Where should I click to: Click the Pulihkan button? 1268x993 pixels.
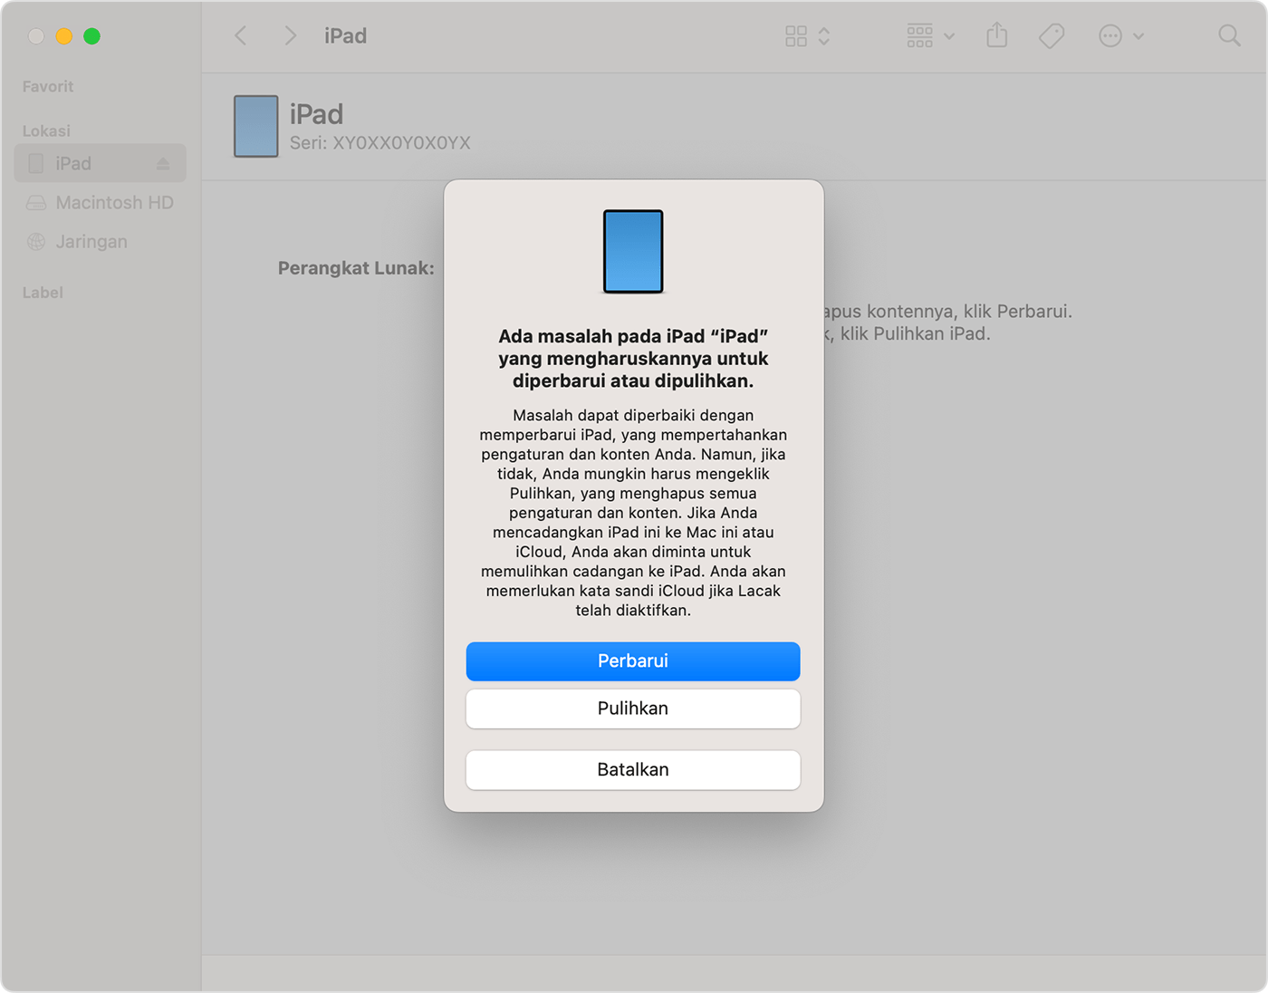[x=632, y=709]
